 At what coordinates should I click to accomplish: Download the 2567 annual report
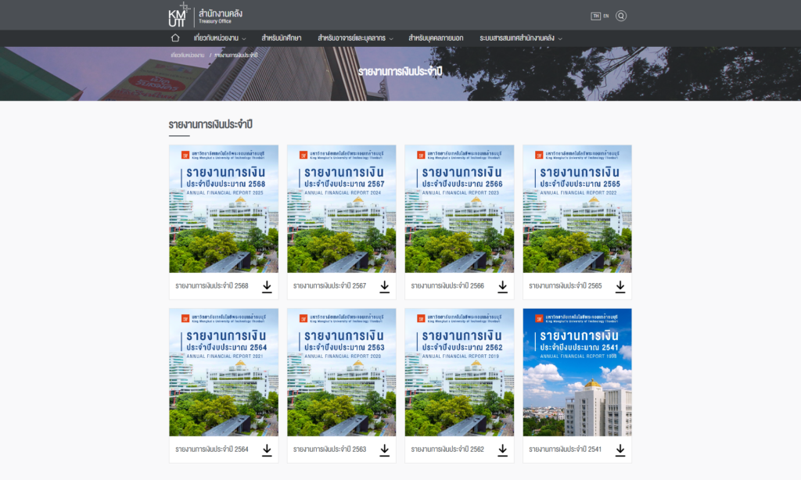pos(385,286)
